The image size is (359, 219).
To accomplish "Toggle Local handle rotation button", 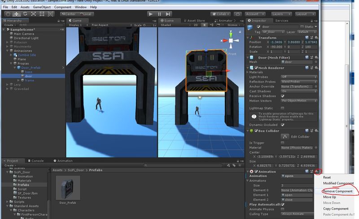I will tap(86, 14).
